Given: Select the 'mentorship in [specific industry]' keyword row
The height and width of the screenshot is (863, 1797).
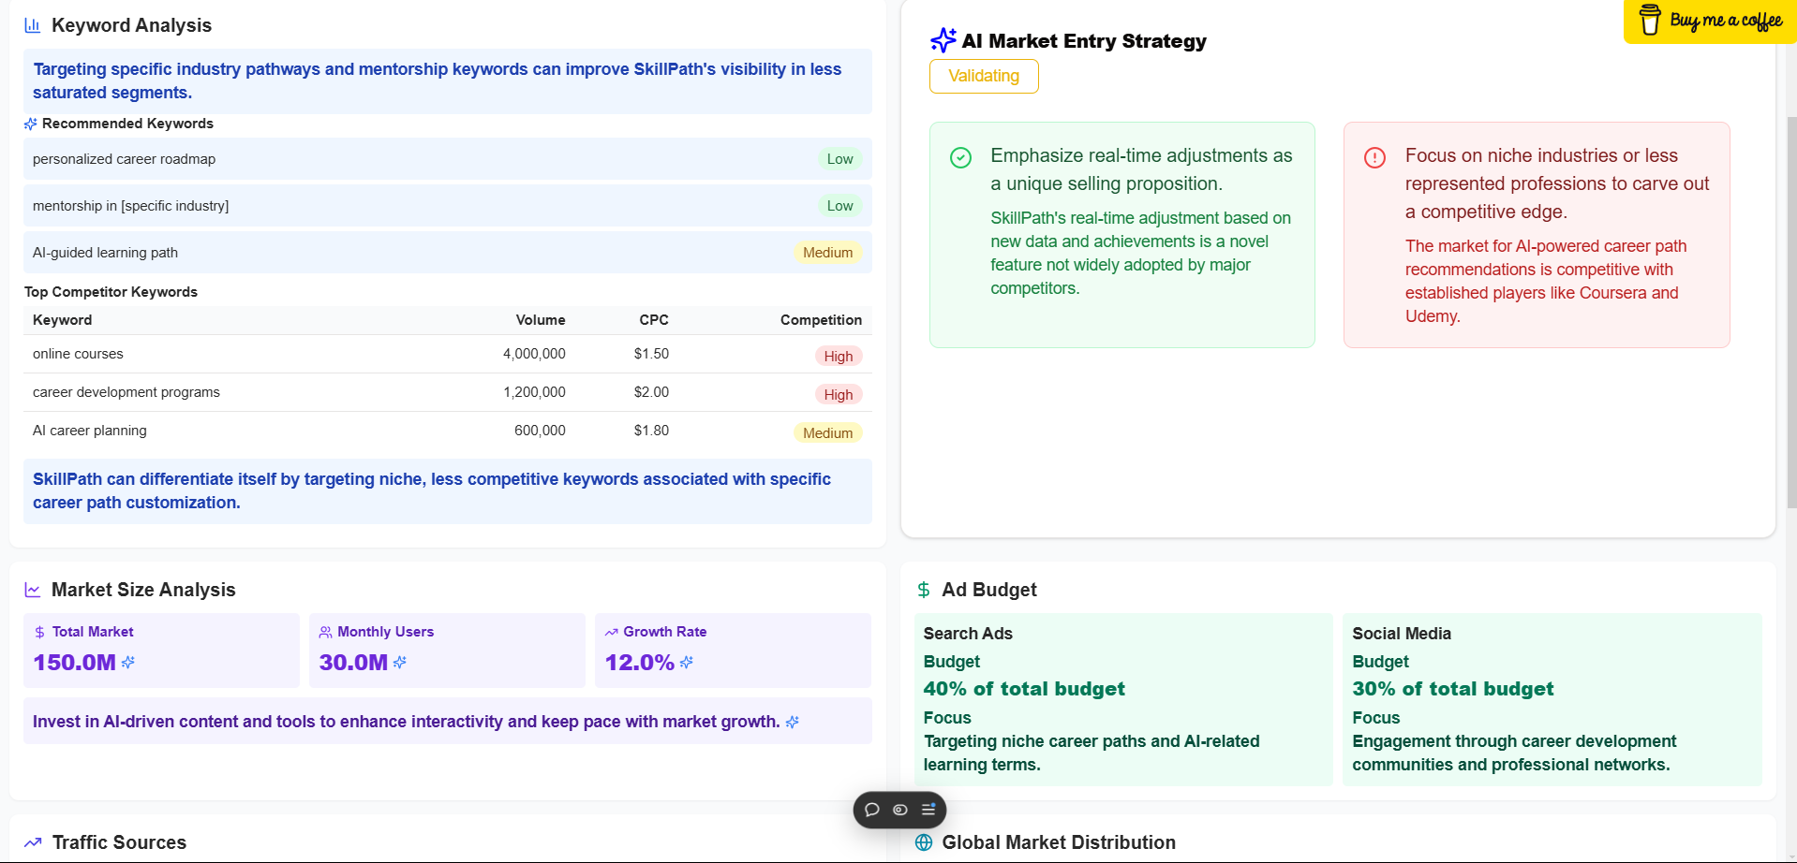Looking at the screenshot, I should (x=448, y=206).
